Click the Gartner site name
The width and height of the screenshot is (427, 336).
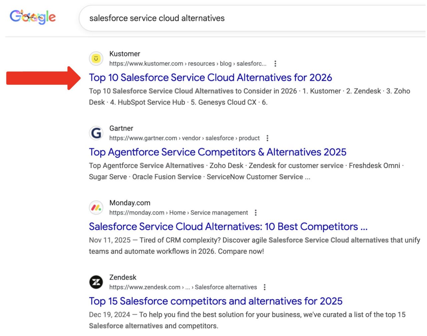click(121, 128)
